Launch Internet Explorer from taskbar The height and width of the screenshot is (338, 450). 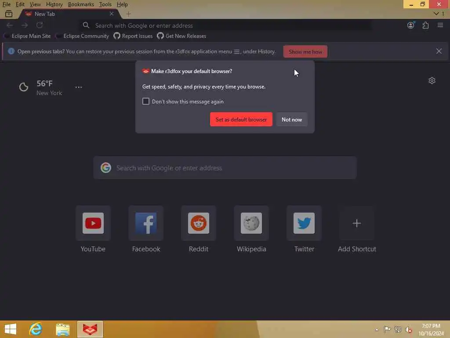pyautogui.click(x=36, y=329)
